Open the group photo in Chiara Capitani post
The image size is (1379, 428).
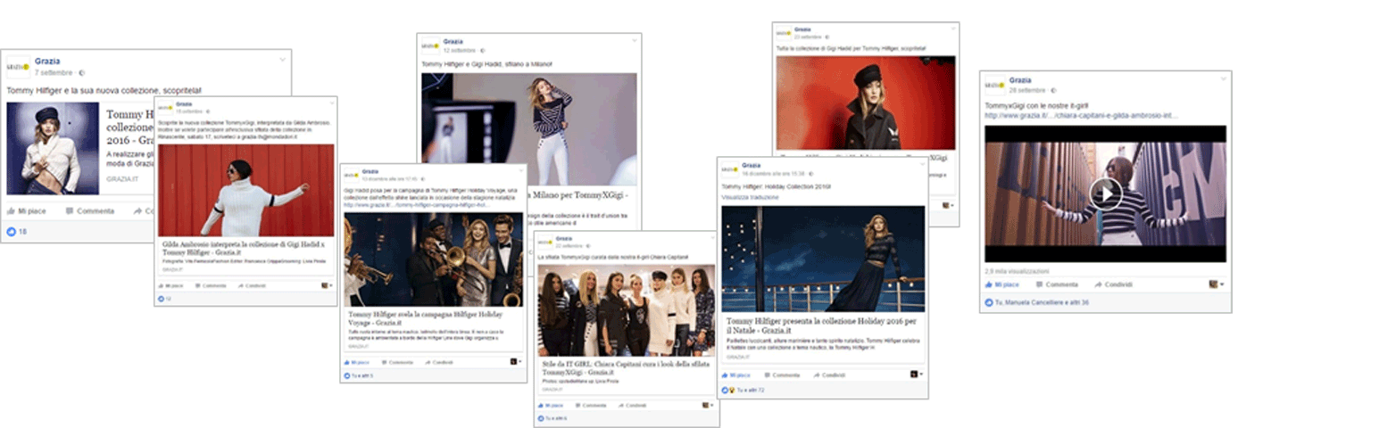(x=626, y=310)
